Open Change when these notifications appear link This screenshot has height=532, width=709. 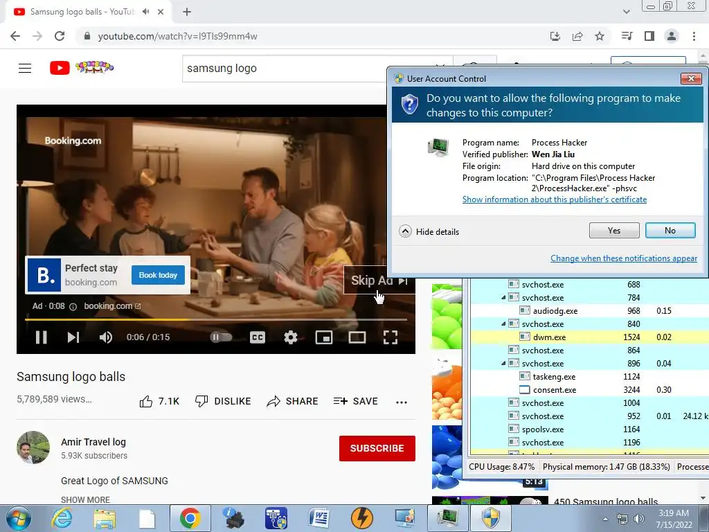(x=624, y=258)
